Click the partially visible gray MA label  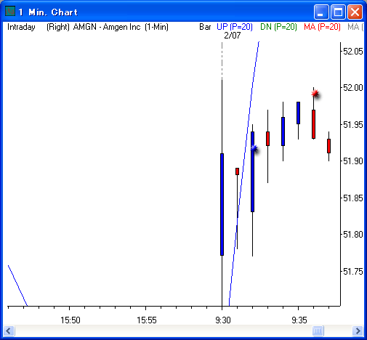click(355, 27)
